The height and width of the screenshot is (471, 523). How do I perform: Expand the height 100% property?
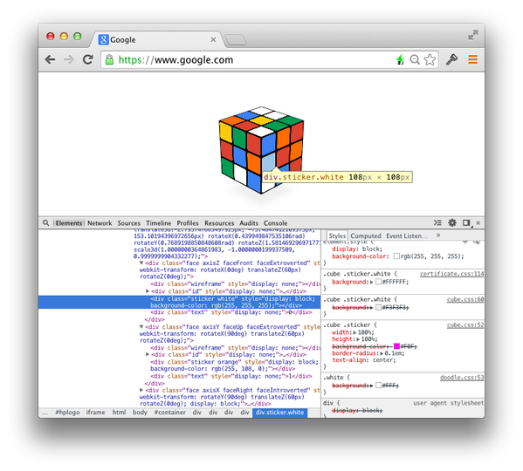(359, 339)
